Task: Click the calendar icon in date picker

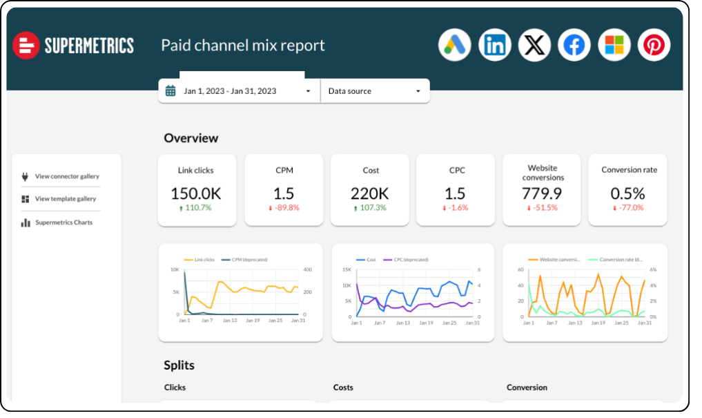Action: coord(170,91)
